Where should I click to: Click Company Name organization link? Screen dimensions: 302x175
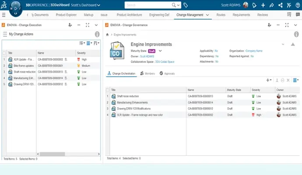[x=254, y=51]
